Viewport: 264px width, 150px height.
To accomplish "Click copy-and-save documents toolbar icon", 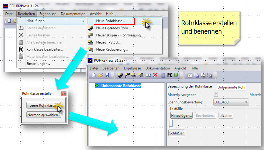I will [x=203, y=75].
